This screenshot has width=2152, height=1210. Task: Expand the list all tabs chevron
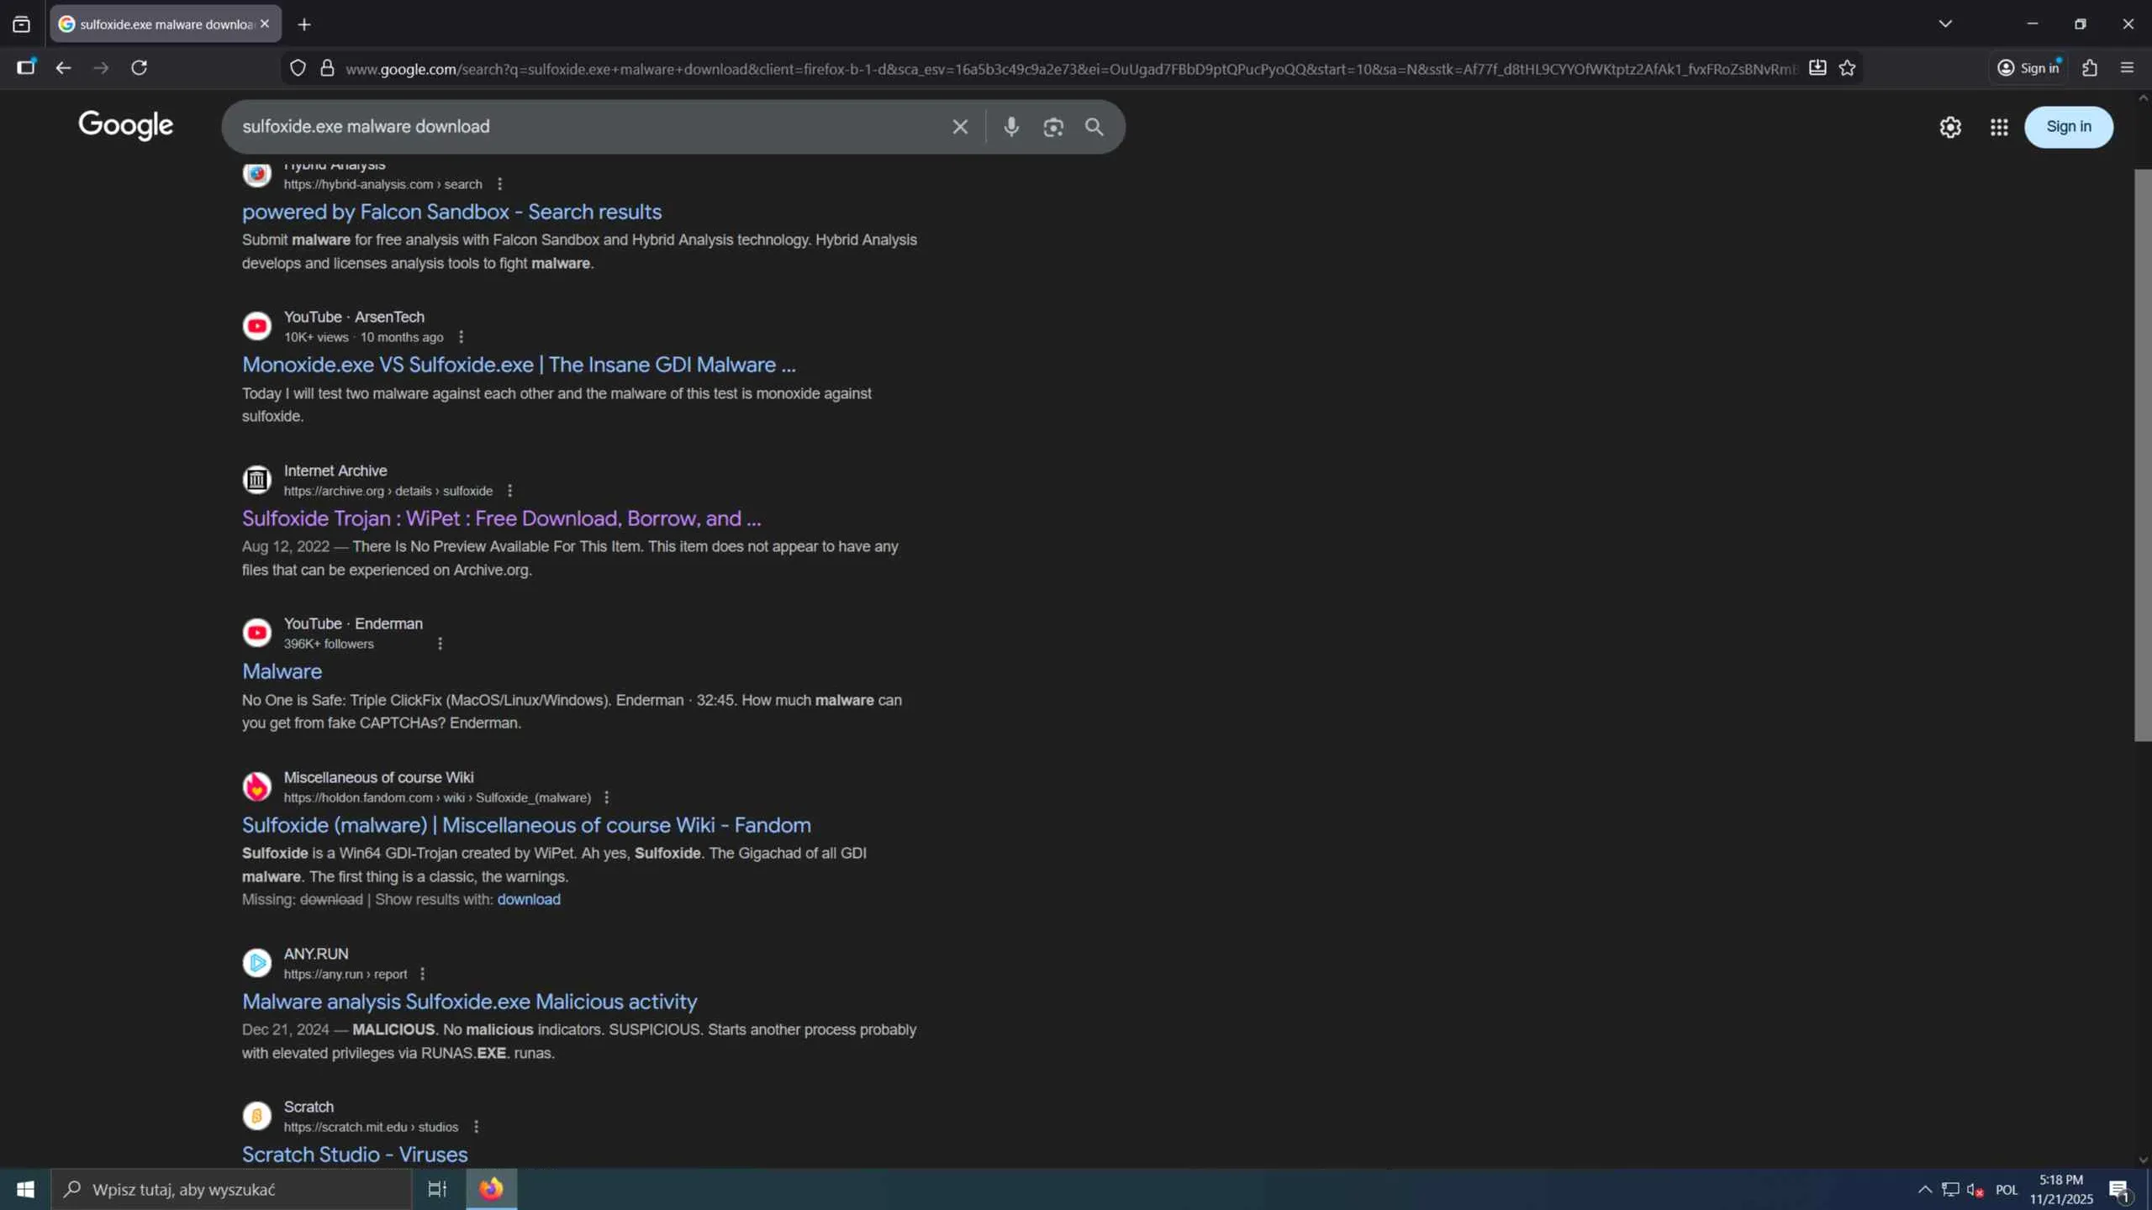[x=1945, y=24]
